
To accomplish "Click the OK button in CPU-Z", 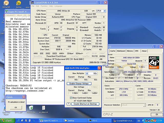I will 157,115.
